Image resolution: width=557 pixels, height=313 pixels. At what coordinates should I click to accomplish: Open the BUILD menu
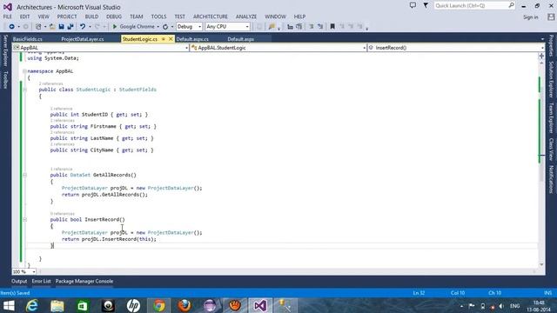tap(91, 17)
